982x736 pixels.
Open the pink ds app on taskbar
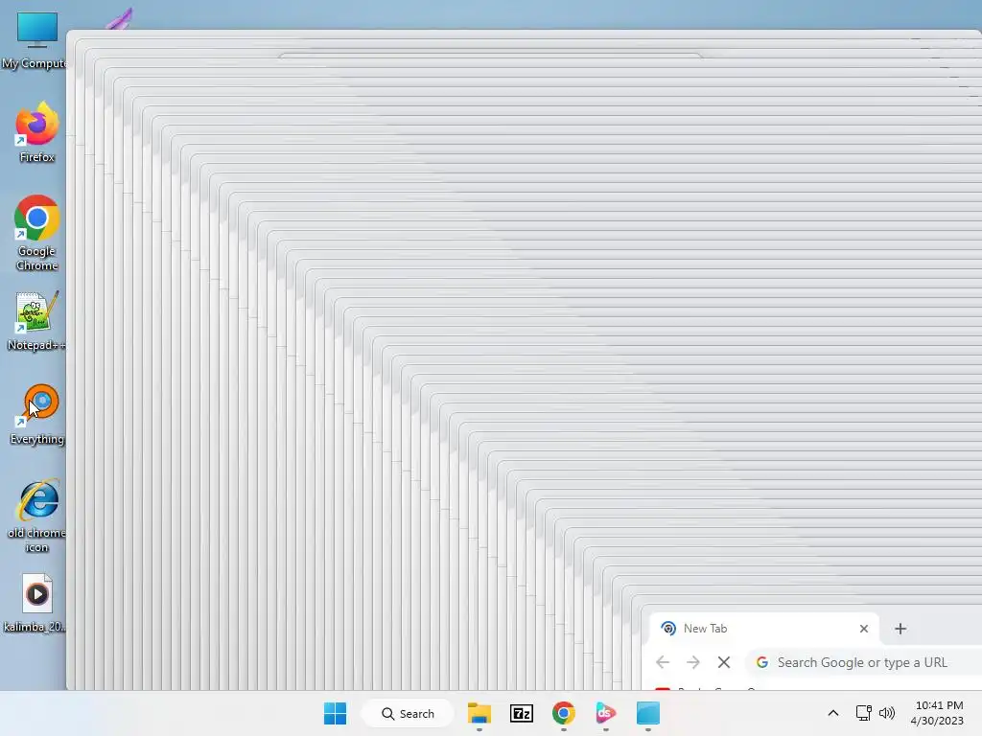click(x=606, y=713)
